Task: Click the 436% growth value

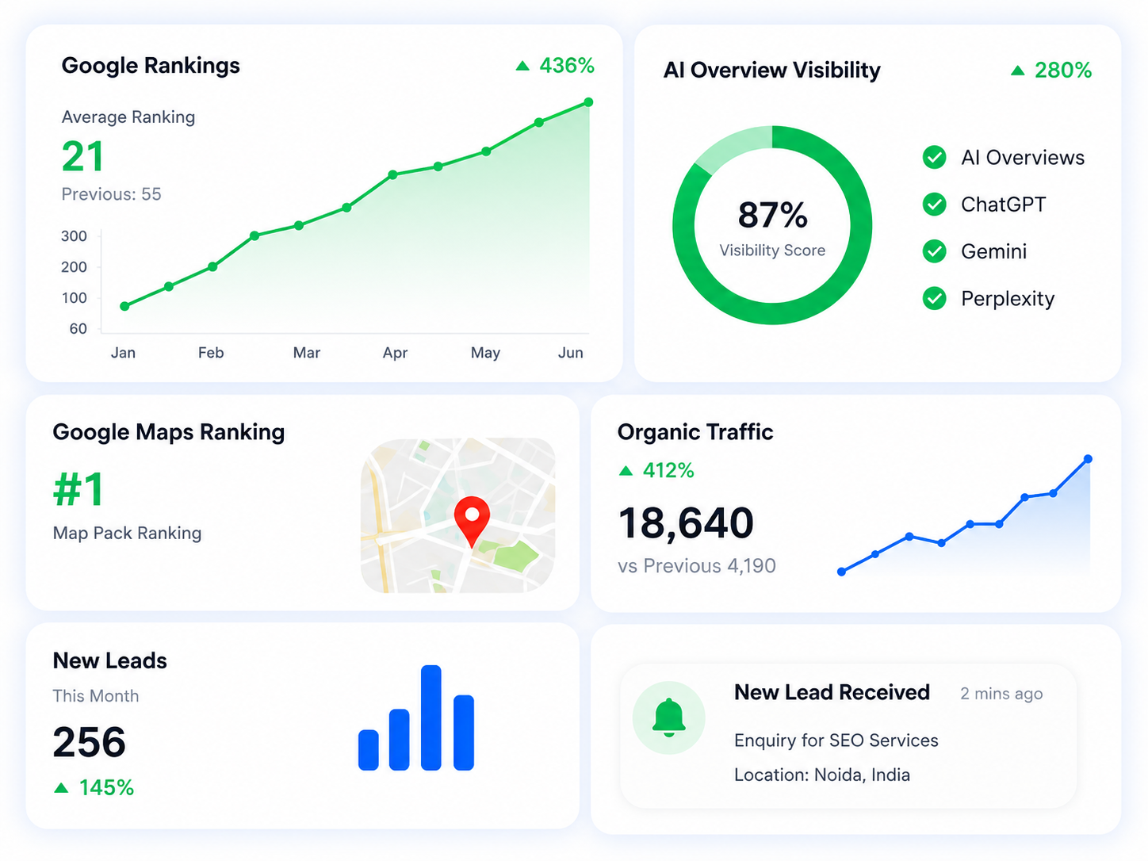Action: 567,66
